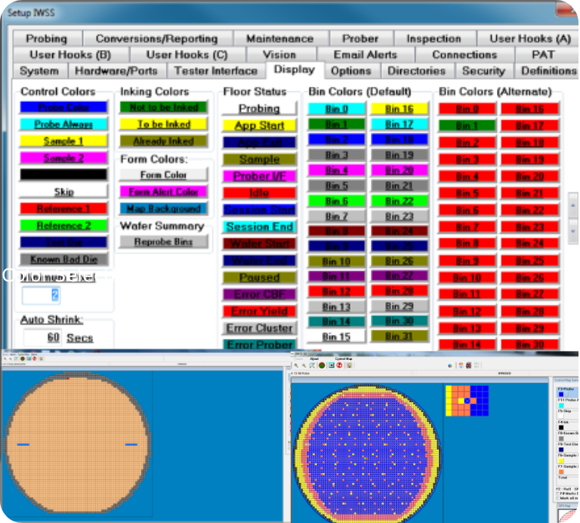
Task: Click the magenta Sample 2 color button
Action: coord(63,158)
